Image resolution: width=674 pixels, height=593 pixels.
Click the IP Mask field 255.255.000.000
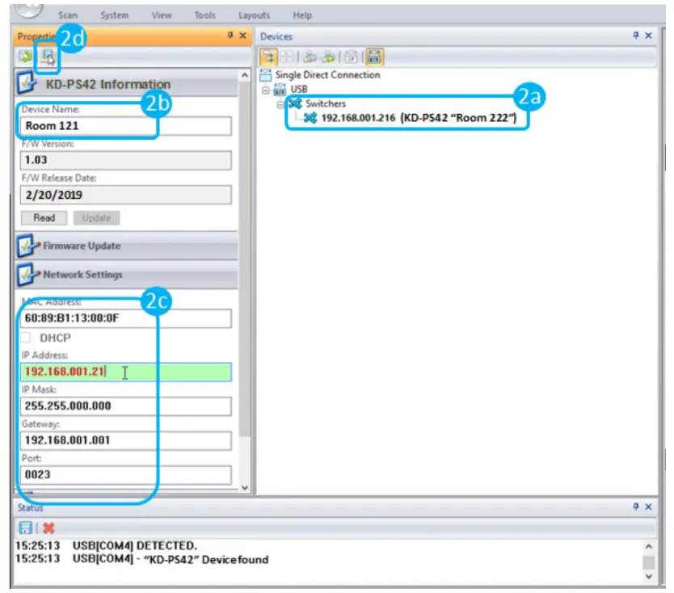[x=125, y=406]
